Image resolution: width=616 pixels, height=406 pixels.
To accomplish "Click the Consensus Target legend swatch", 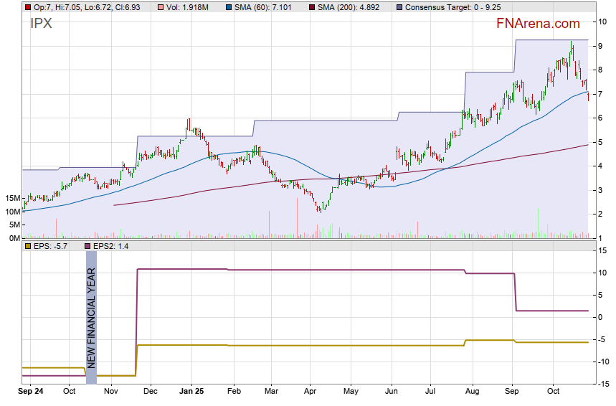I will (x=399, y=7).
